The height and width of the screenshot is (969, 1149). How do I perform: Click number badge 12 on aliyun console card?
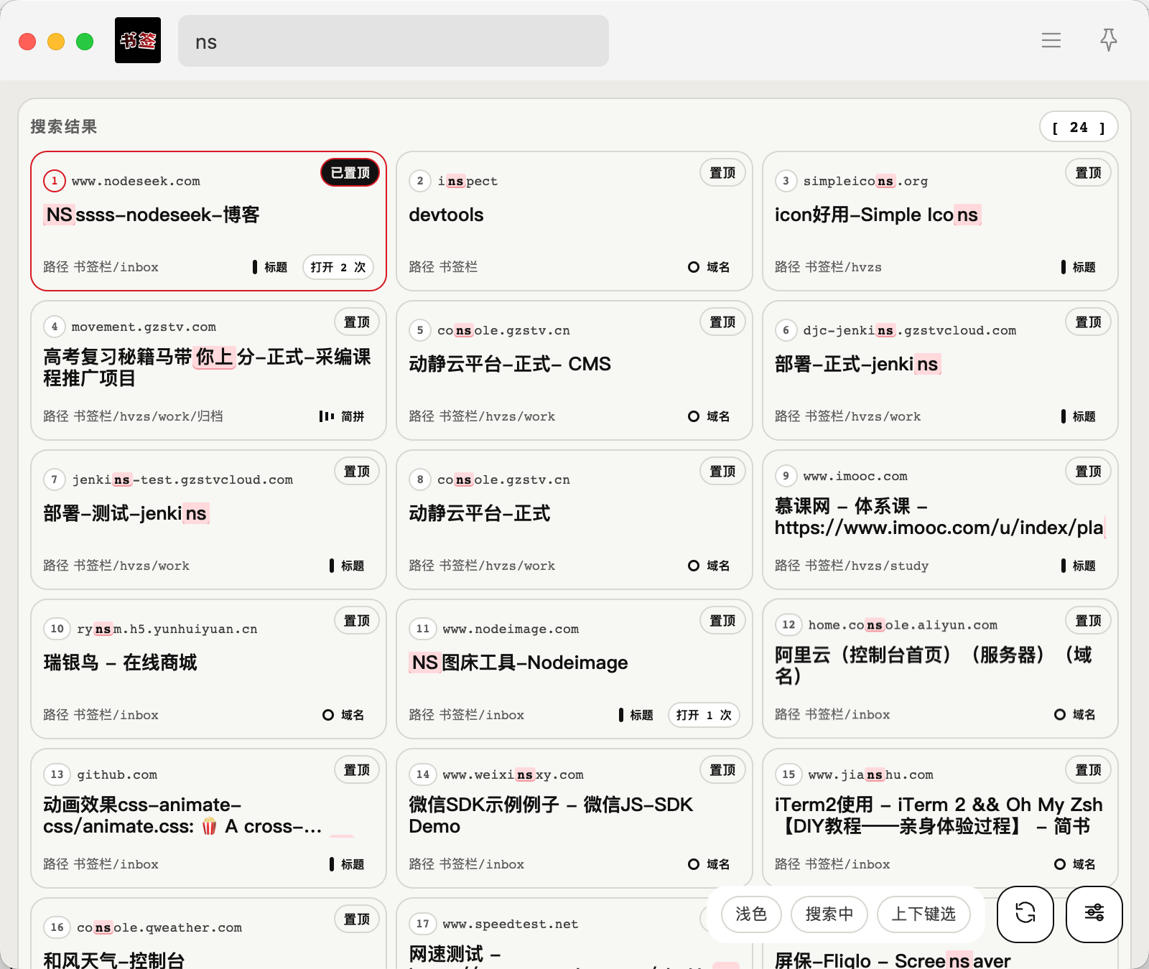click(x=789, y=624)
